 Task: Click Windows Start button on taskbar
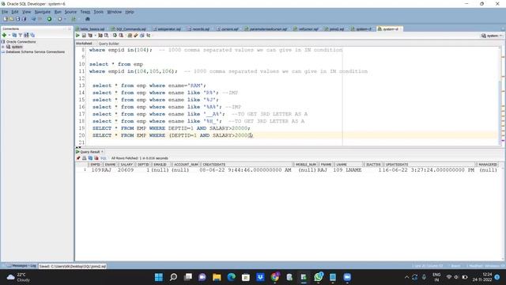pyautogui.click(x=159, y=277)
